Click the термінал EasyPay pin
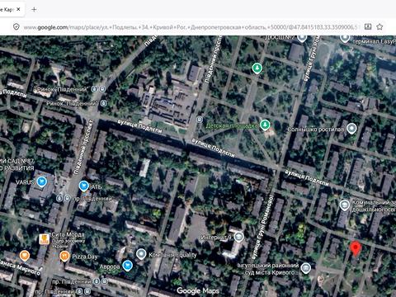396x297 pixels. pyautogui.click(x=345, y=39)
